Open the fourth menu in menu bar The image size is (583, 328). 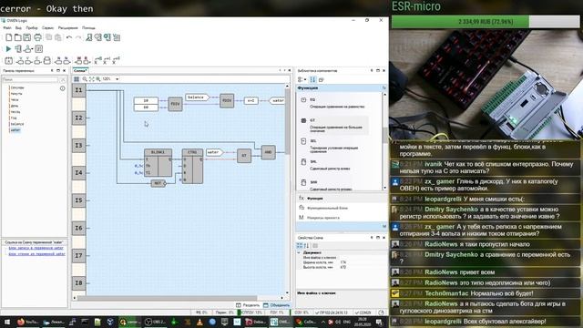point(47,28)
